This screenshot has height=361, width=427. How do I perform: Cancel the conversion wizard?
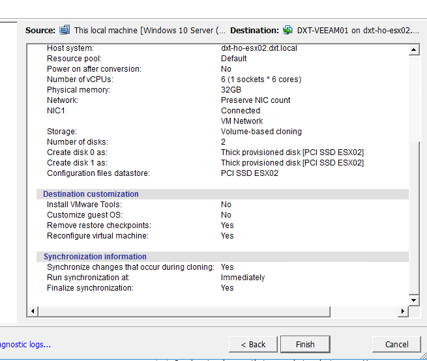(x=396, y=345)
